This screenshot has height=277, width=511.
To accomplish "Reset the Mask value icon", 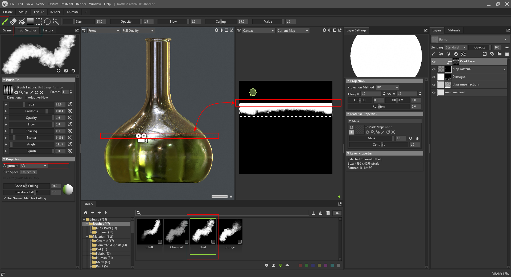I will tap(410, 138).
